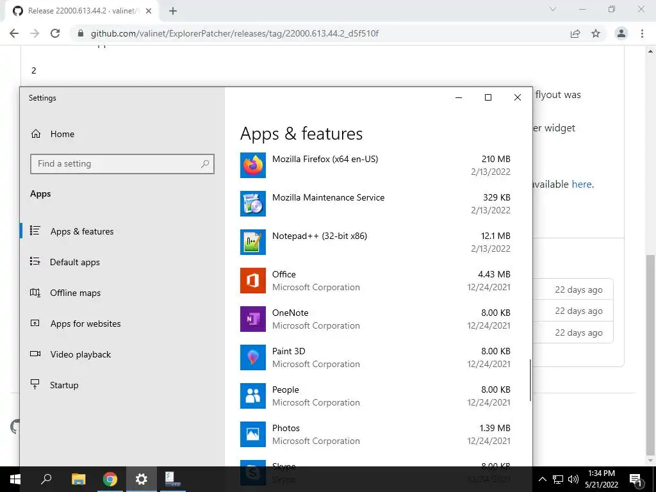Click the Office app icon
The width and height of the screenshot is (656, 492).
coord(252,281)
